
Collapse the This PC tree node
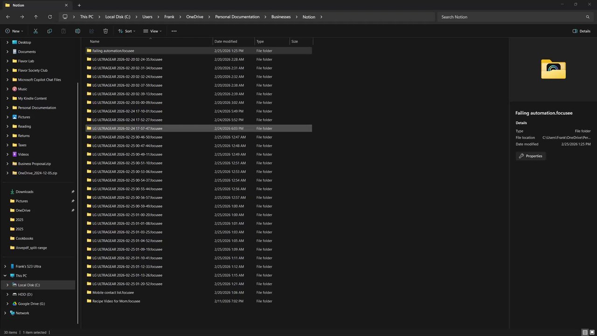point(5,276)
